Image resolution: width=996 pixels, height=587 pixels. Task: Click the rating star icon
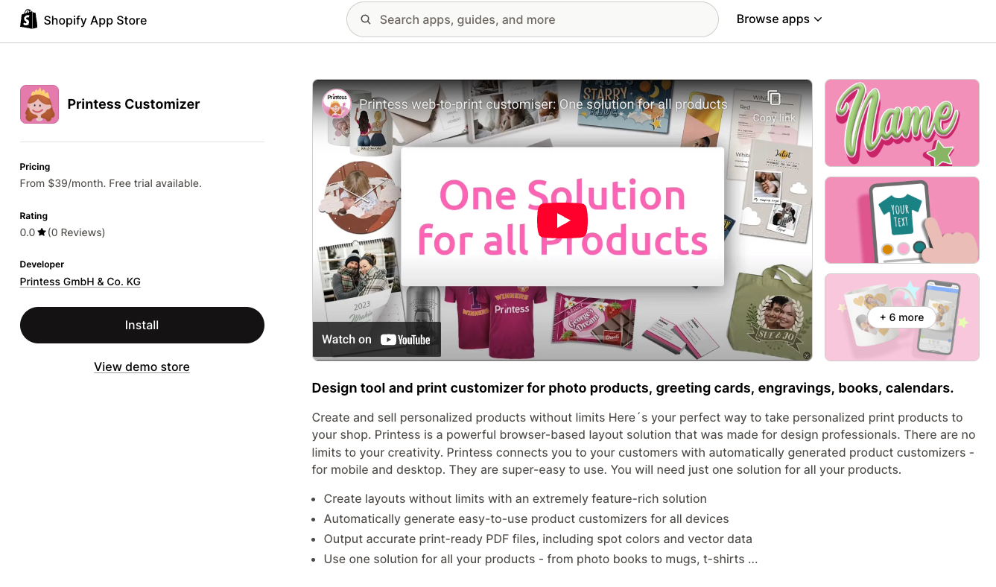tap(42, 232)
